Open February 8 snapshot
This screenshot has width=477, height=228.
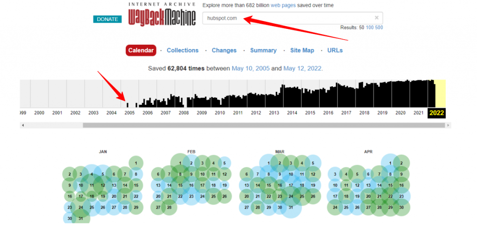pyautogui.click(x=180, y=174)
